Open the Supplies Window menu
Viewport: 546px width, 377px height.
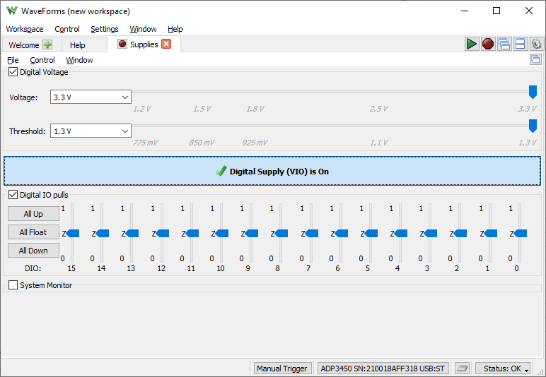pyautogui.click(x=79, y=60)
